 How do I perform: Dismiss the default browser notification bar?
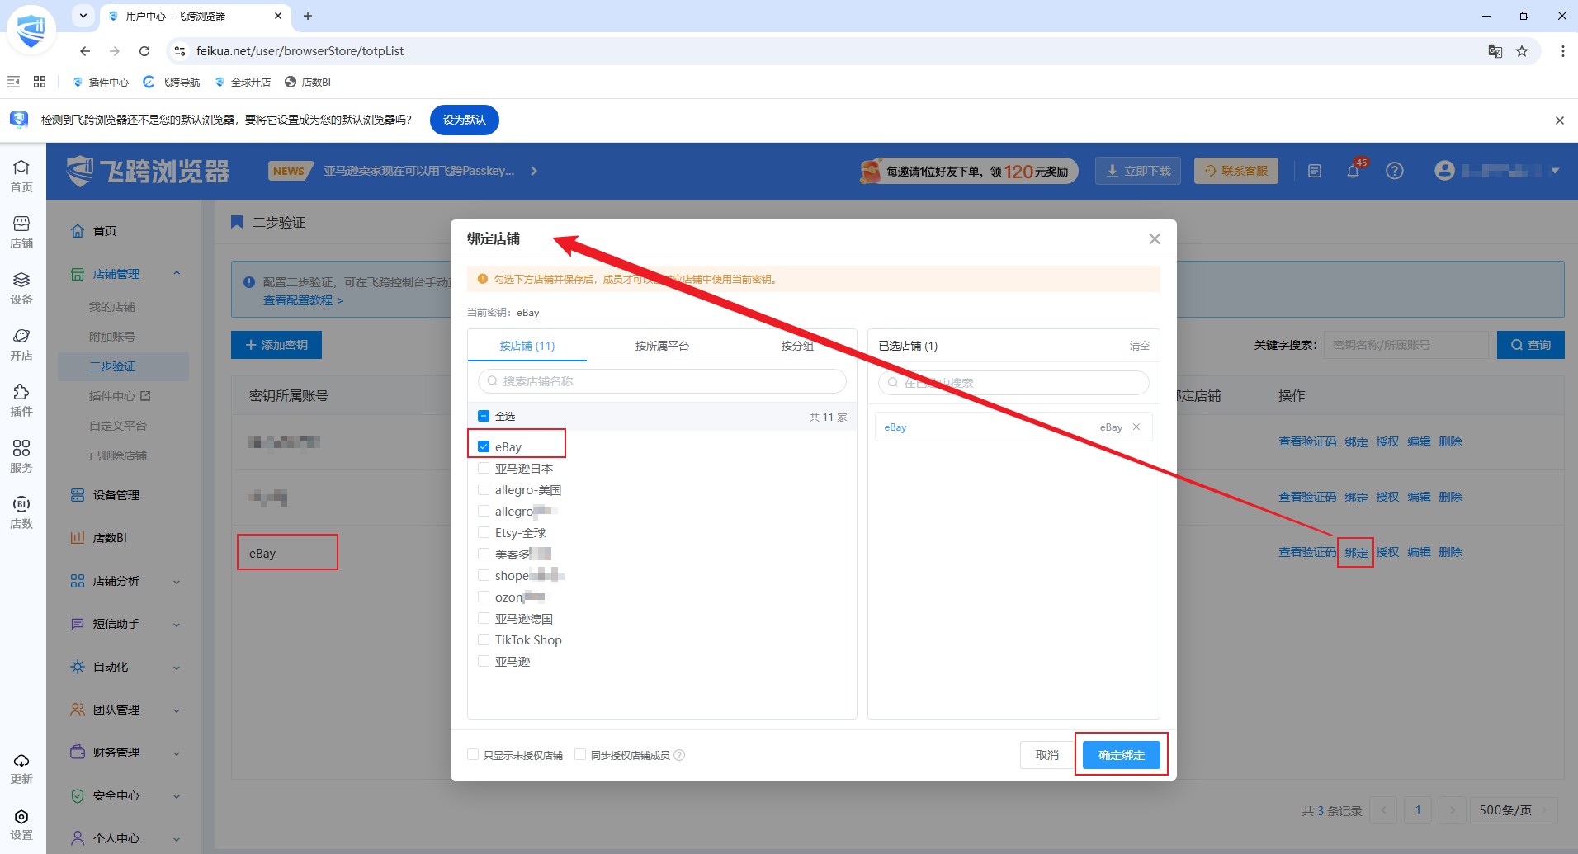(x=1560, y=120)
